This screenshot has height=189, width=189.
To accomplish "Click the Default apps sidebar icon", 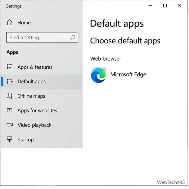I will (x=10, y=81).
